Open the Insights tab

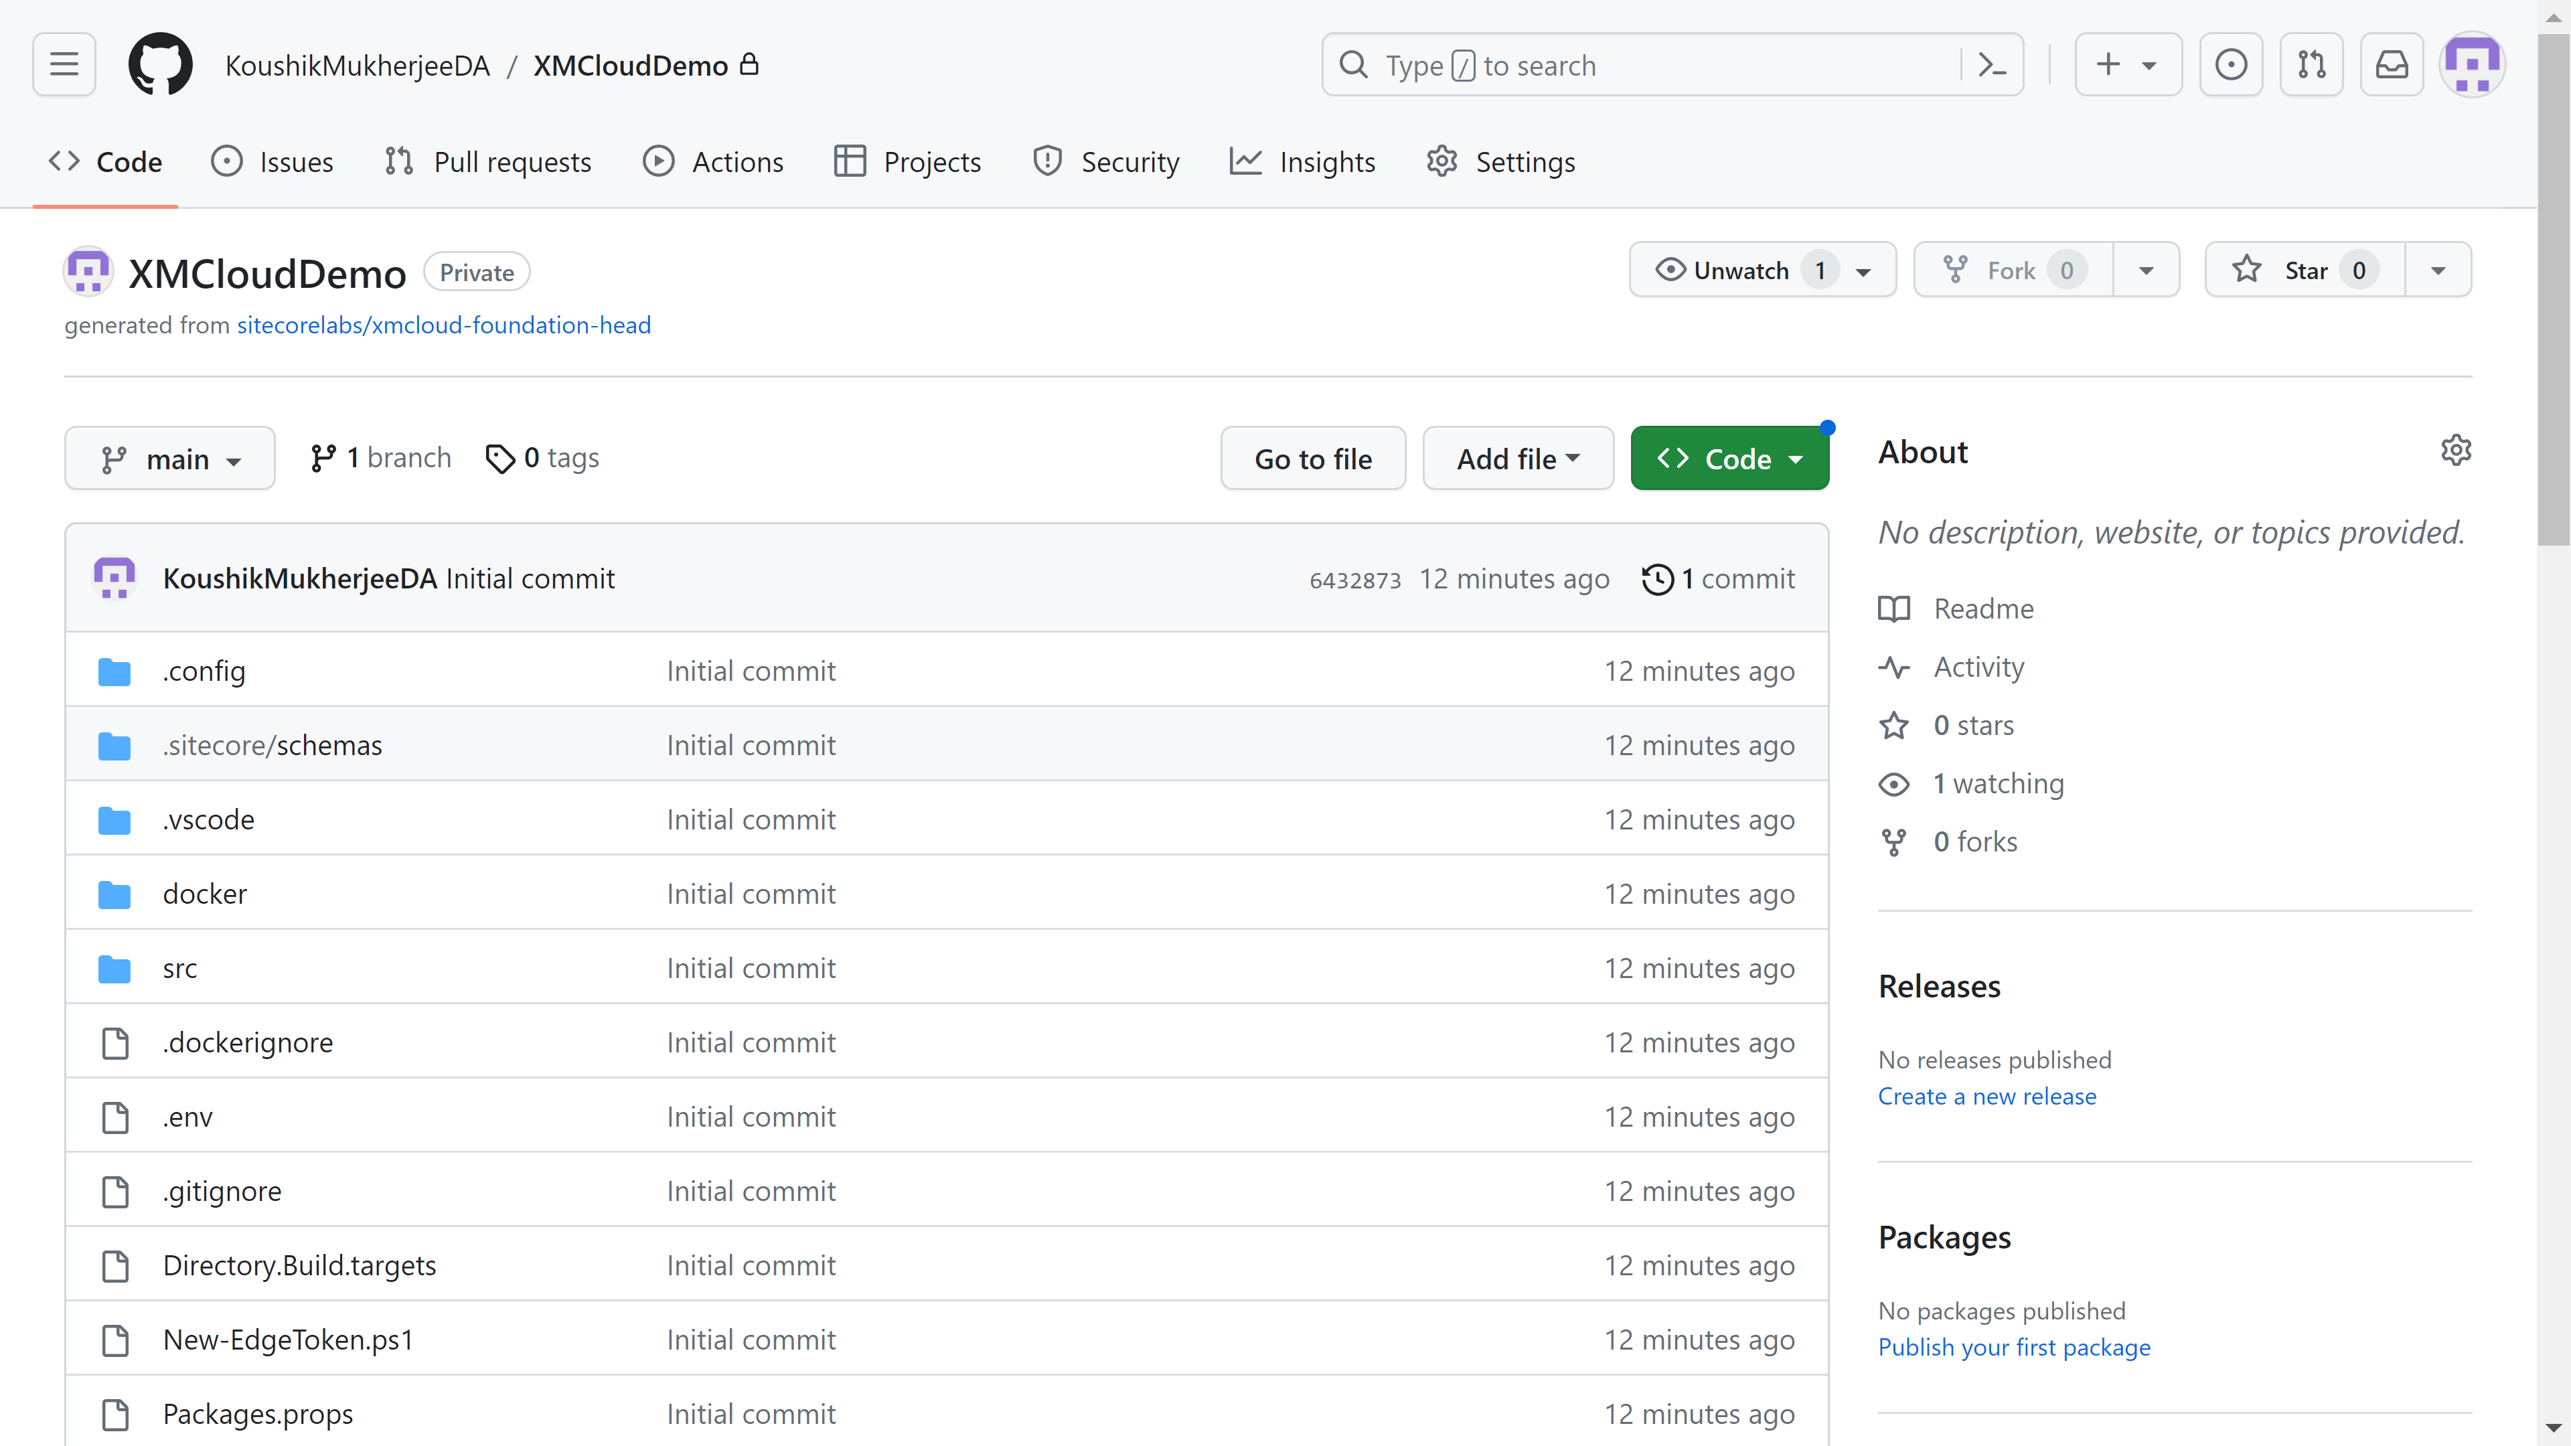(1302, 161)
